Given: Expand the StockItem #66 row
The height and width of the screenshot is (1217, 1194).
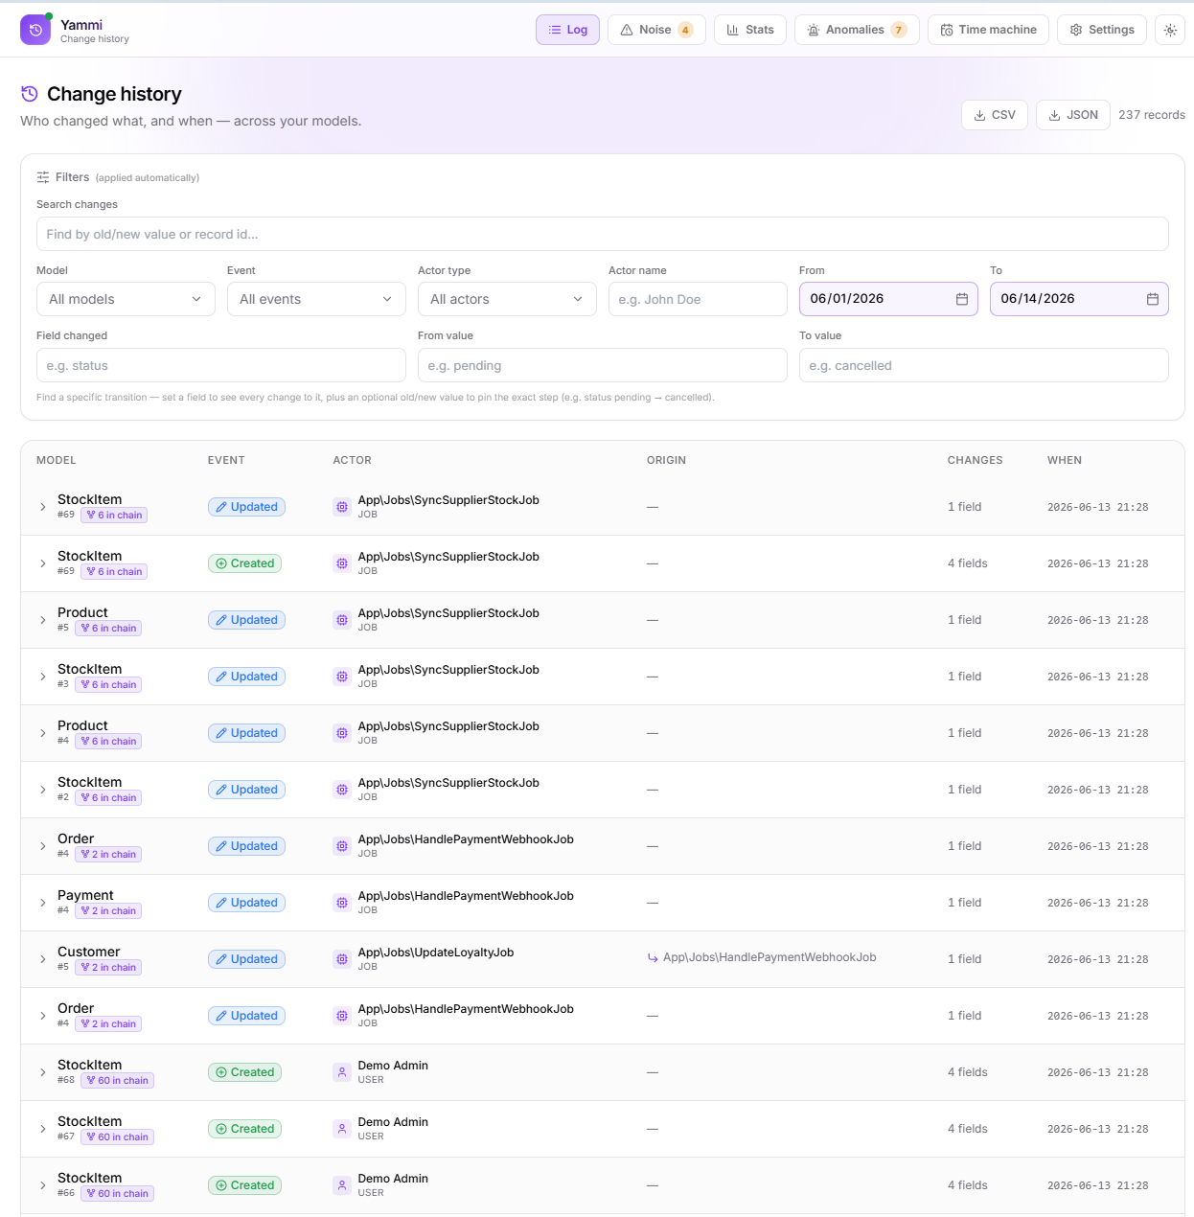Looking at the screenshot, I should (x=43, y=1185).
